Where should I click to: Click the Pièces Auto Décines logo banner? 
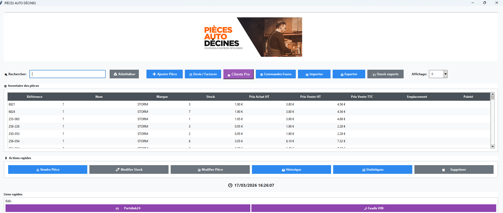click(x=253, y=37)
